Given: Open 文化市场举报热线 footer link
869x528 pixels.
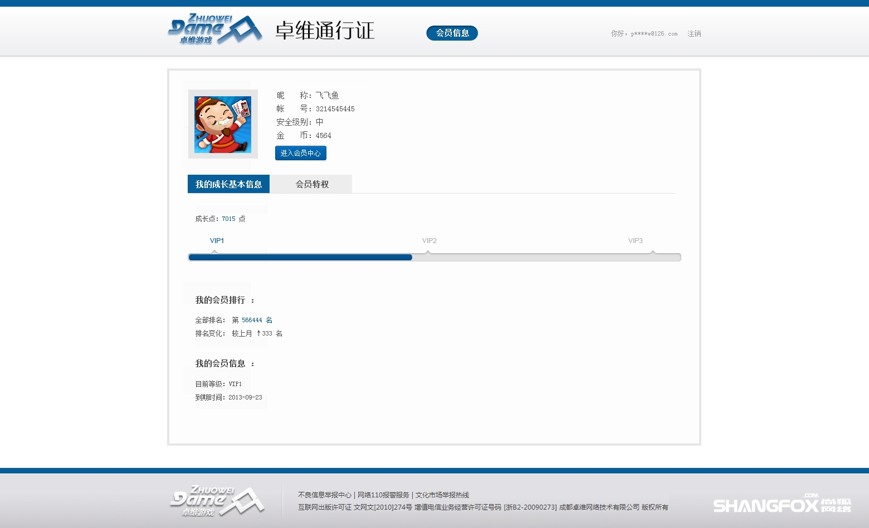Looking at the screenshot, I should [442, 495].
